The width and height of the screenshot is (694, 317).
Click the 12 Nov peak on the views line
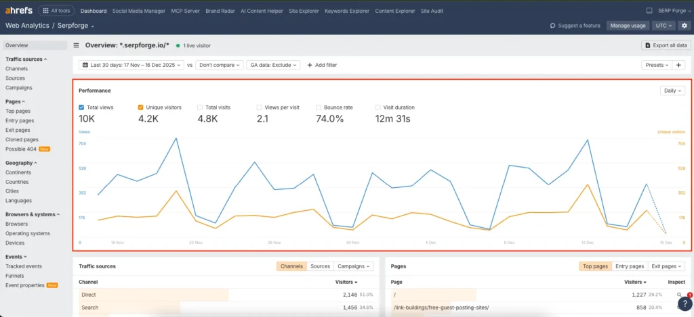pyautogui.click(x=587, y=140)
